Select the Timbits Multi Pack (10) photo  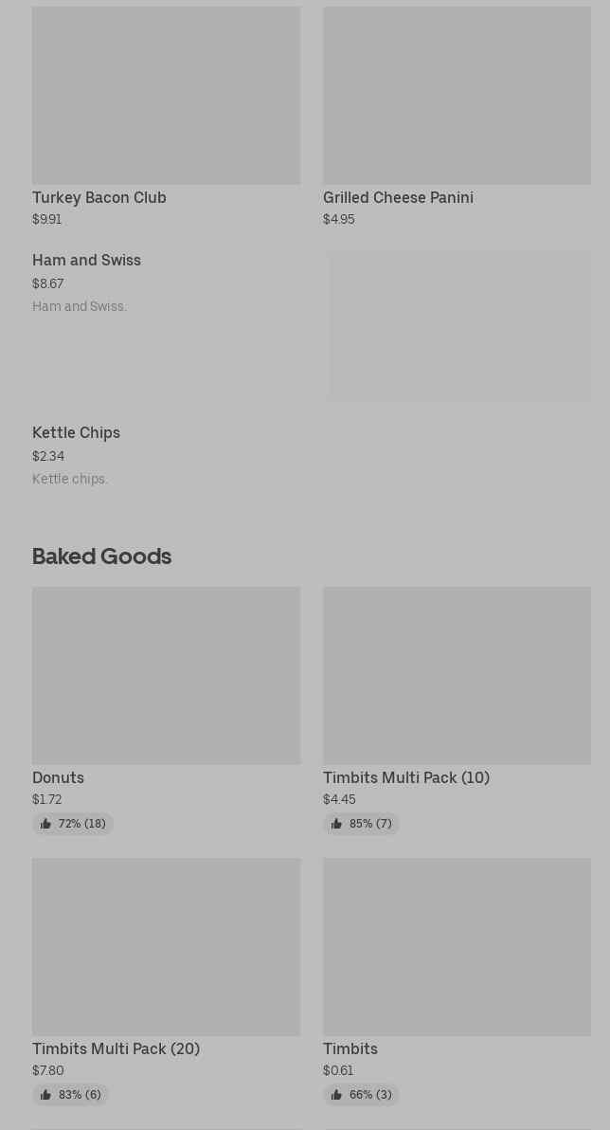coord(457,675)
